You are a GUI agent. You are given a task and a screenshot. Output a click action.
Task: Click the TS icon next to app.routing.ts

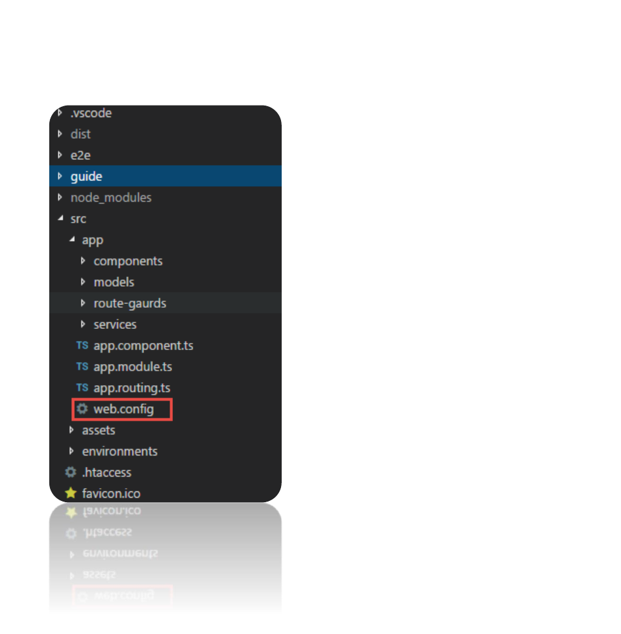pos(82,387)
